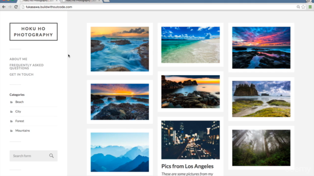Click the folder icon beside City
Viewport: 314px width, 176px height.
coord(11,112)
